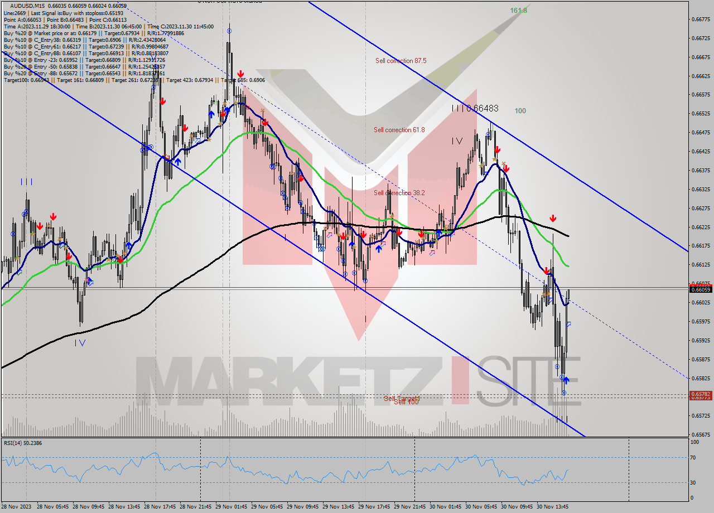Click the Buy %20 @ Entry -50 line
Image resolution: width=714 pixels, height=513 pixels.
84,66
